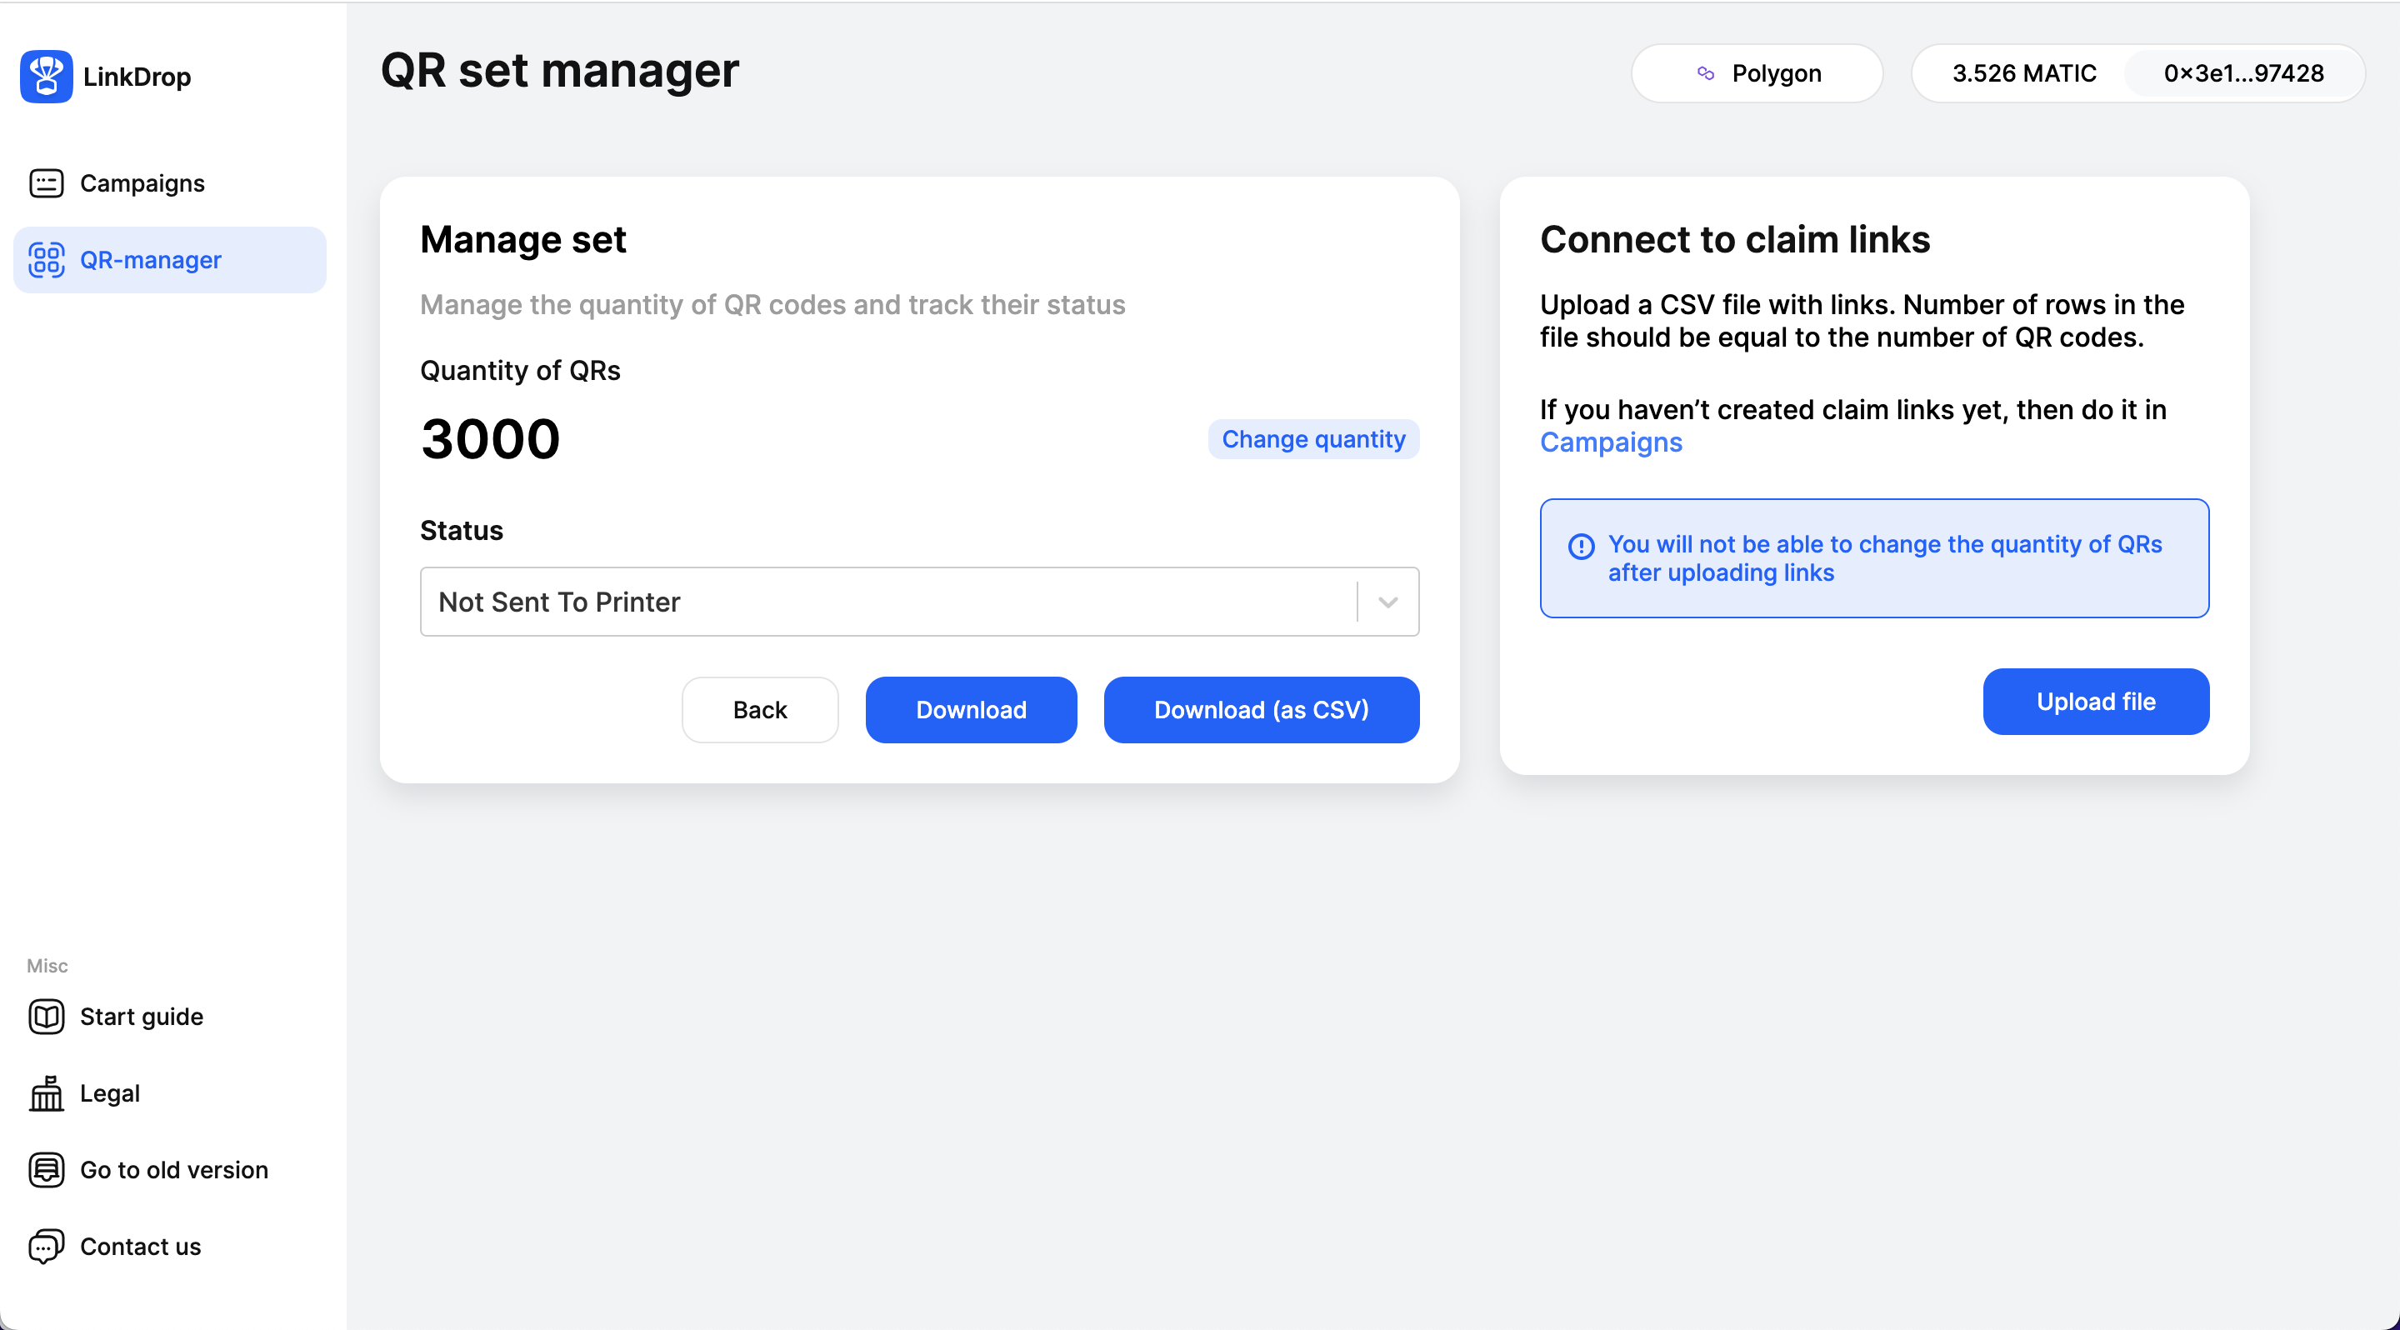Open the Campaigns menu item
The image size is (2400, 1330).
pyautogui.click(x=169, y=183)
